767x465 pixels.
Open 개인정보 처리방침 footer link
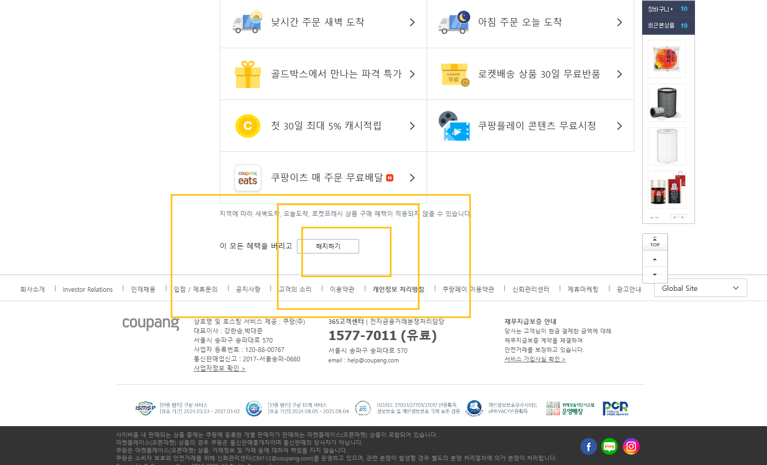tap(398, 289)
